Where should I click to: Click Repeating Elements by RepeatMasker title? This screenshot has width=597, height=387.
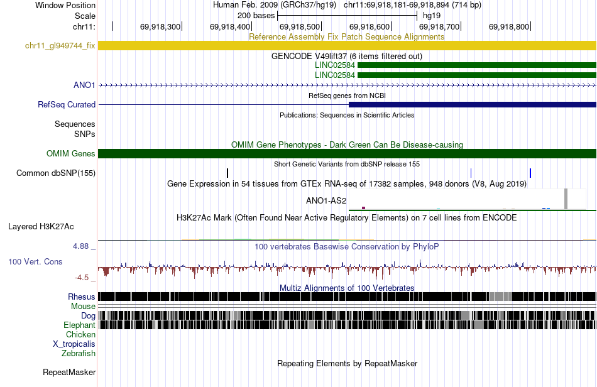(348, 363)
